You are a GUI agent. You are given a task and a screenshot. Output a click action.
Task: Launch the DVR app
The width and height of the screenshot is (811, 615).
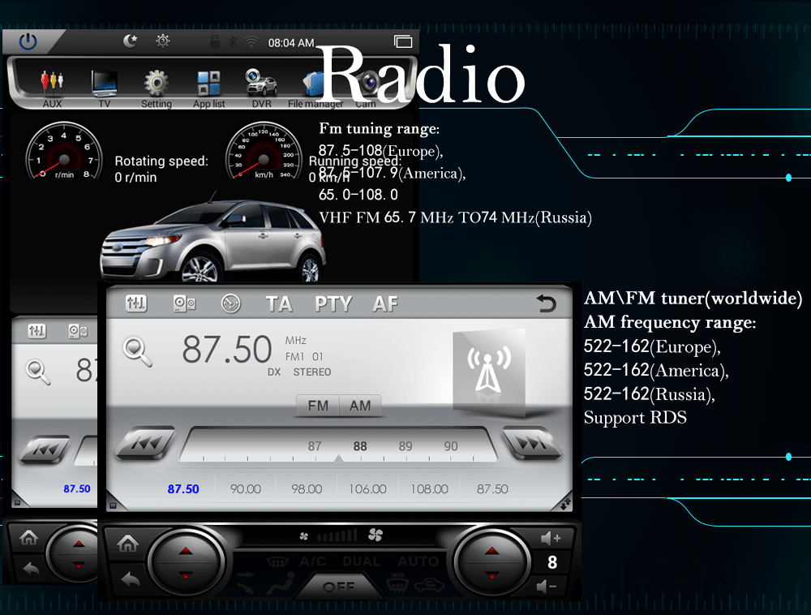(x=261, y=87)
